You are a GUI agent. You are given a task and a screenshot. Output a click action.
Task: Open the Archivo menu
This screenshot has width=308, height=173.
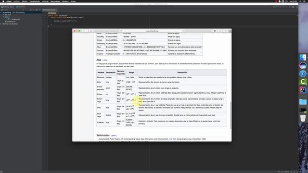[x=16, y=1]
